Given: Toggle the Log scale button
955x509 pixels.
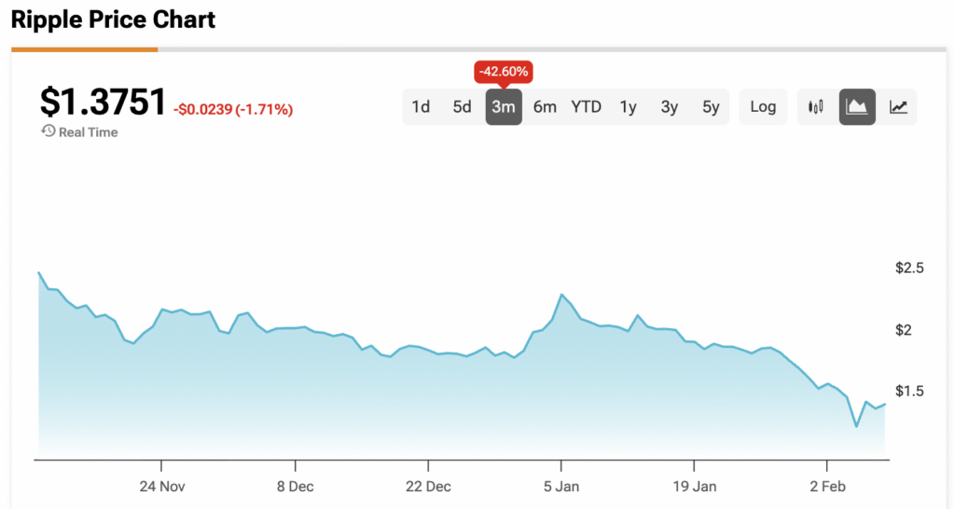Looking at the screenshot, I should click(x=763, y=107).
